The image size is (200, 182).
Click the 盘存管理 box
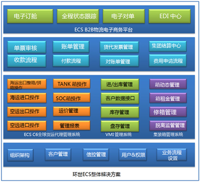coord(120,126)
